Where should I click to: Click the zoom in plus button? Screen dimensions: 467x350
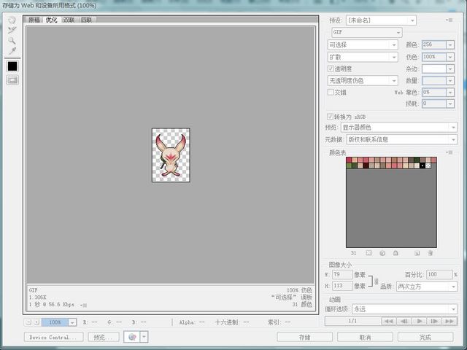[36, 322]
